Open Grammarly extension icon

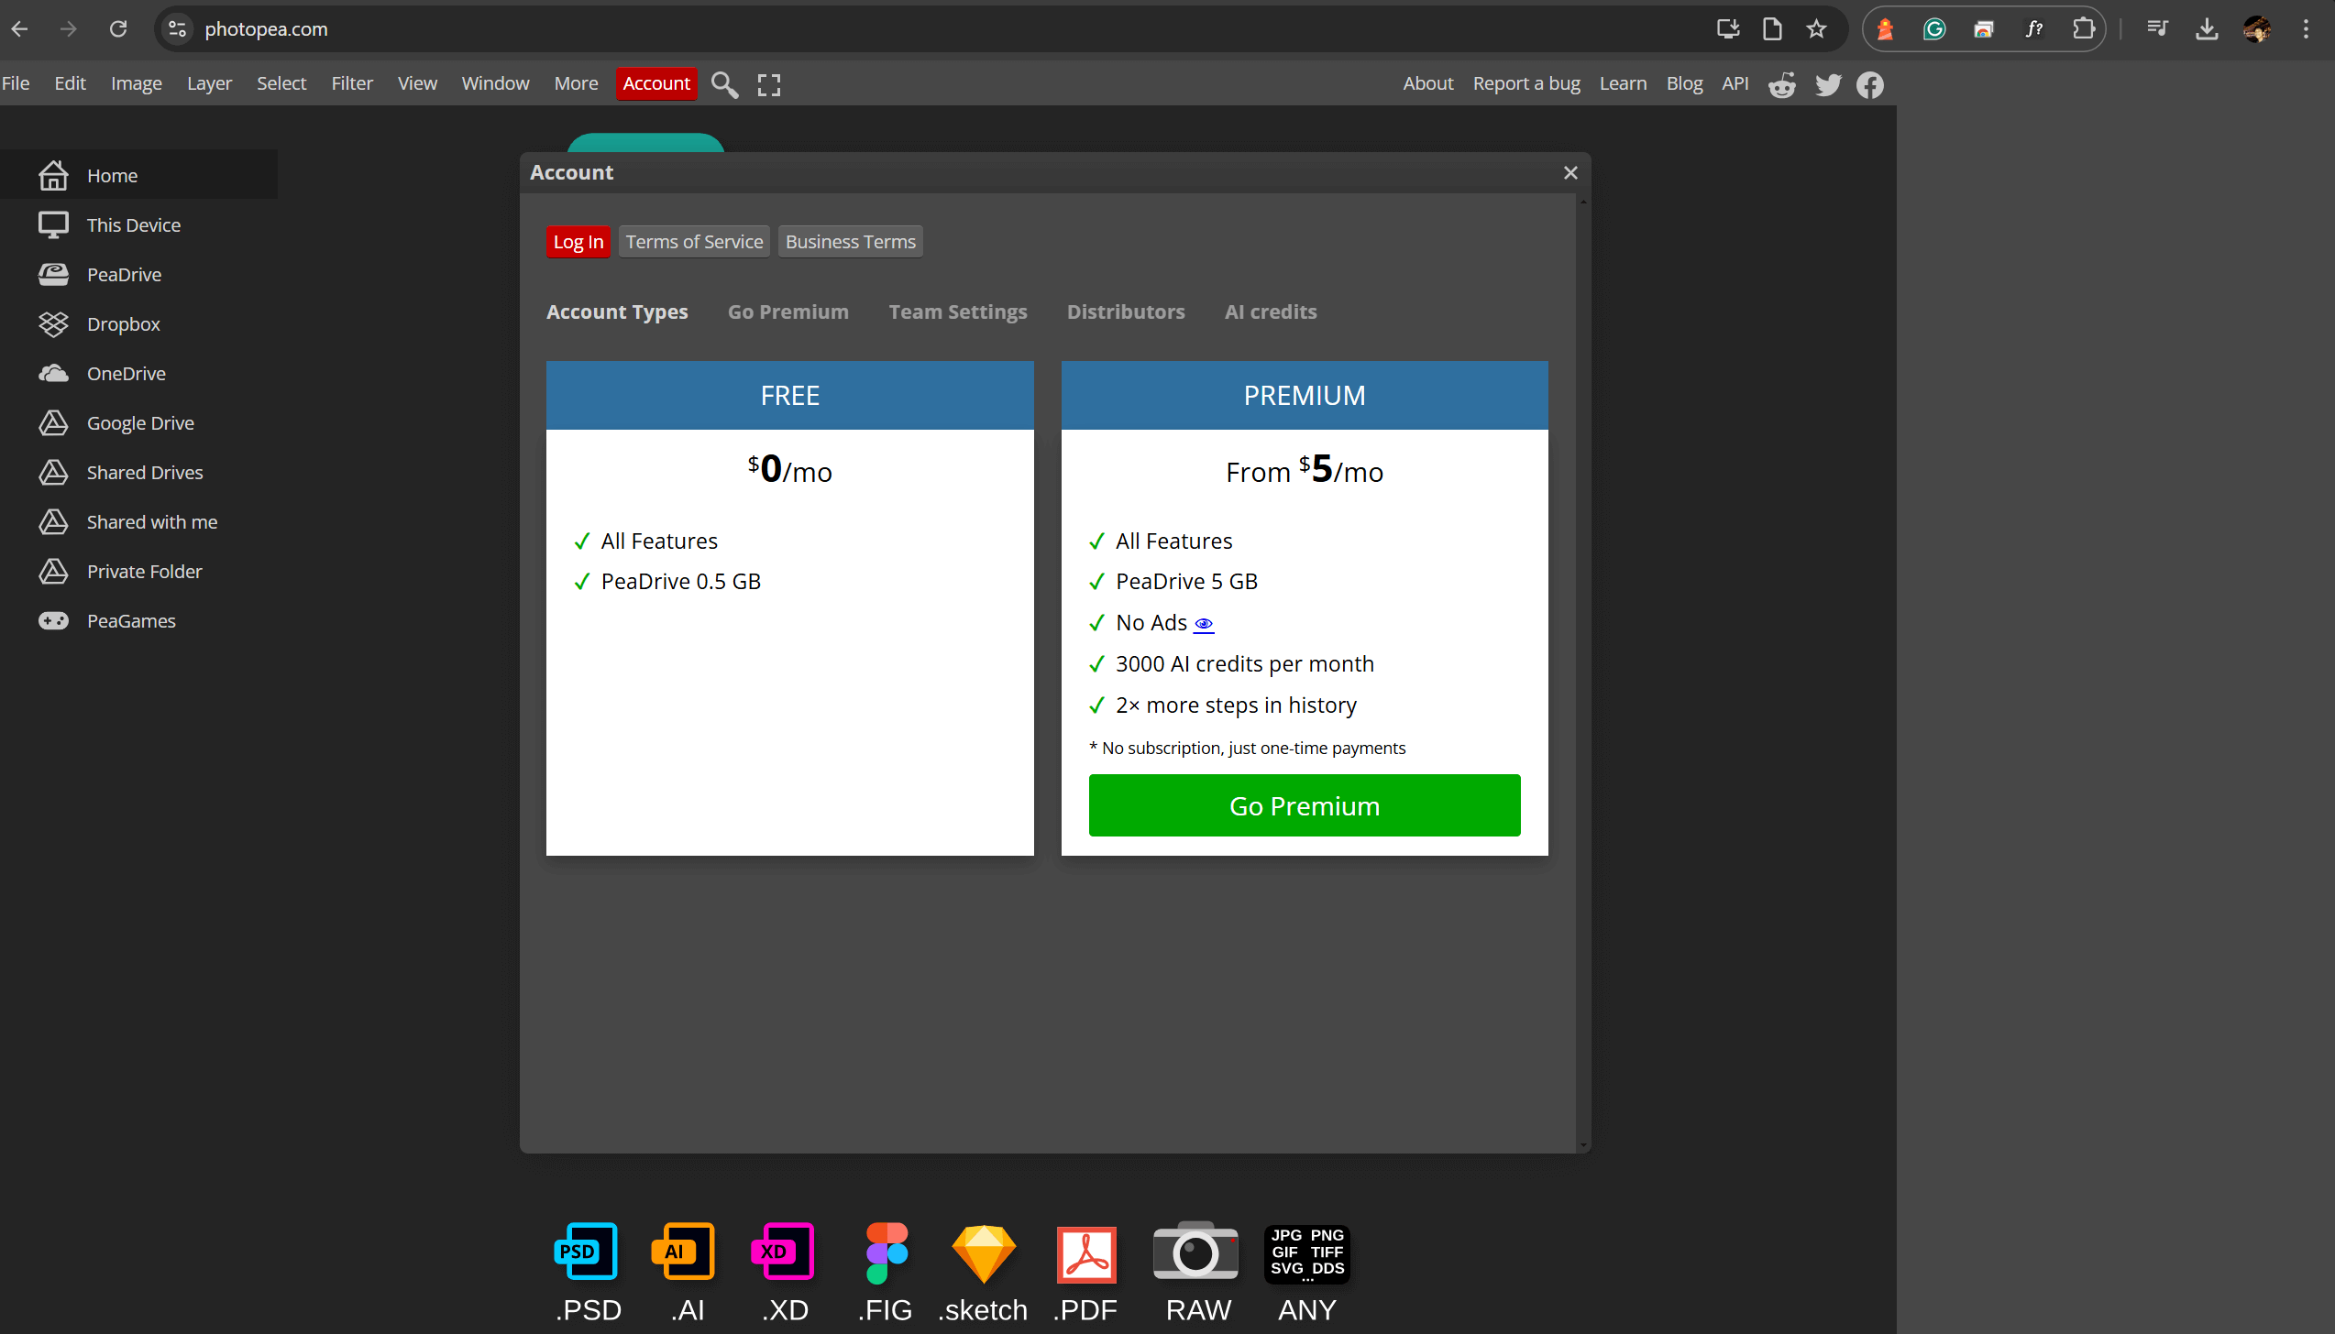click(1934, 29)
